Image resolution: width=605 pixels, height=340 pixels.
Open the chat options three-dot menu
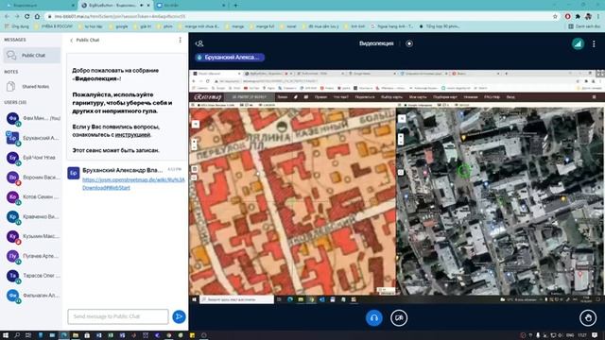(180, 40)
